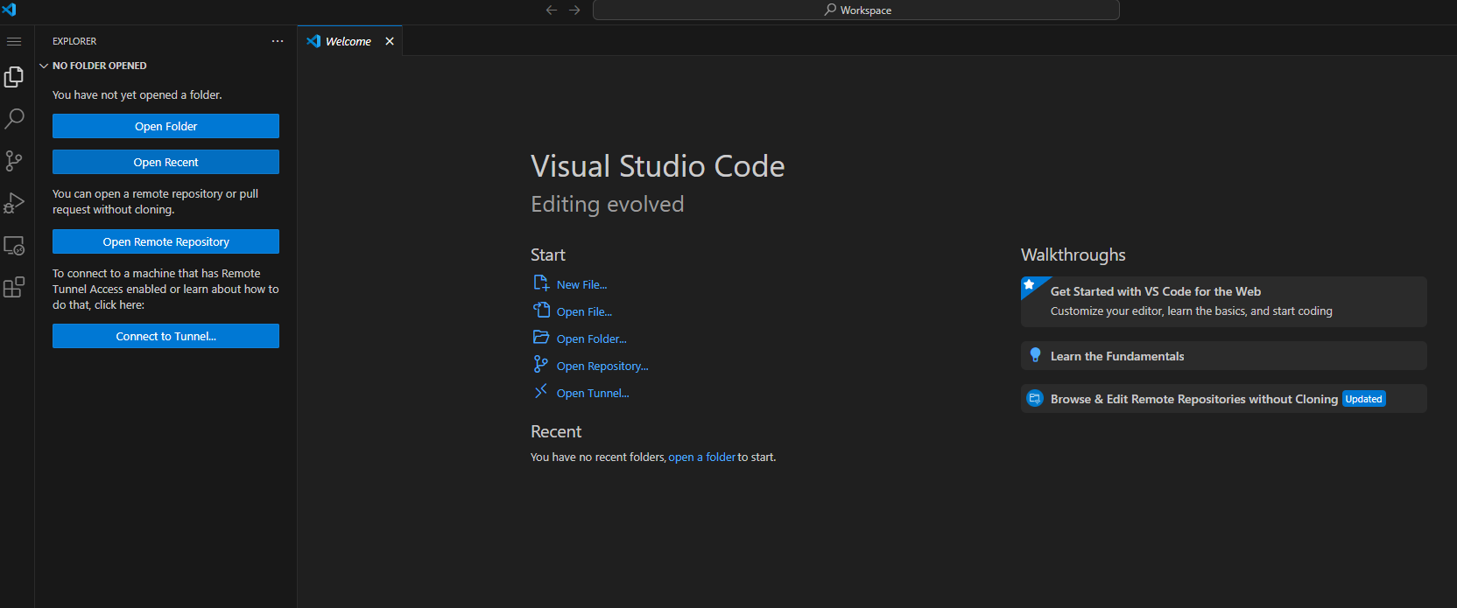1457x608 pixels.
Task: Click the VS Code icon on Welcome tab
Action: click(313, 41)
